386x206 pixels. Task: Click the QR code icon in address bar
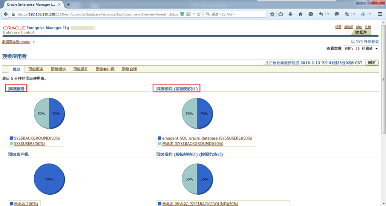click(188, 14)
